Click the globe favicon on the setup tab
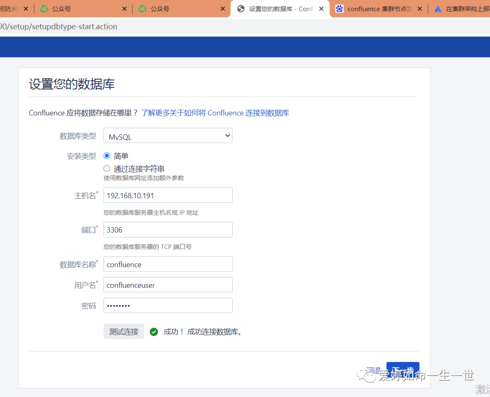The image size is (490, 397). 241,9
